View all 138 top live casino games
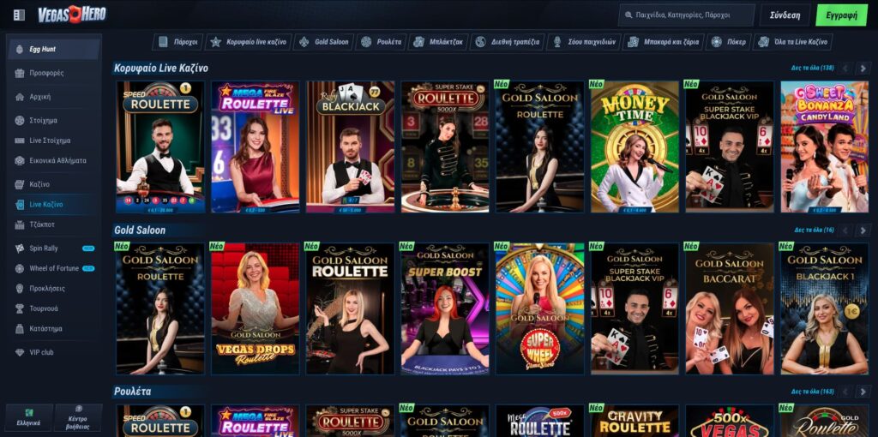The height and width of the screenshot is (437, 878). (x=813, y=69)
